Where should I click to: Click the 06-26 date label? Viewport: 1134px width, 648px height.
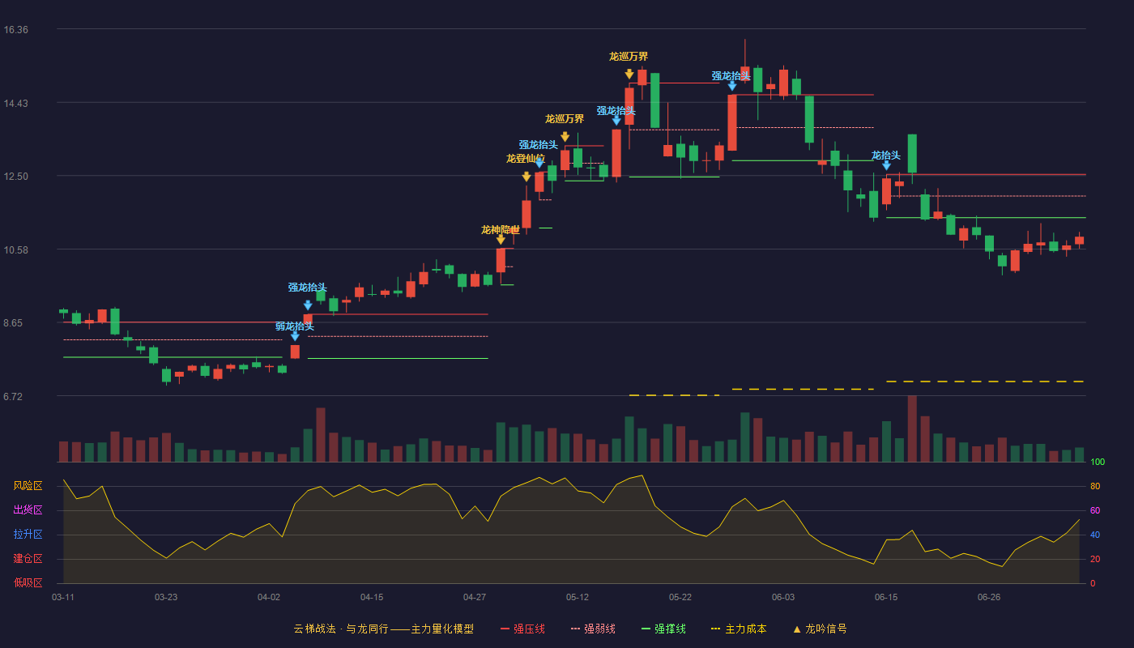[x=989, y=597]
